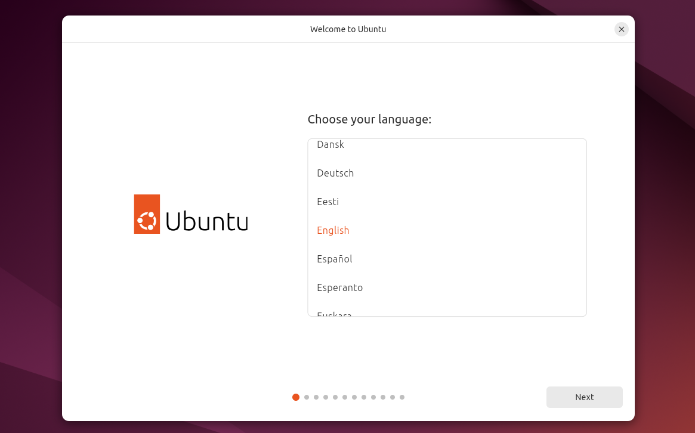Choose Español from the list
Screen dimensions: 695x433
tap(447, 259)
